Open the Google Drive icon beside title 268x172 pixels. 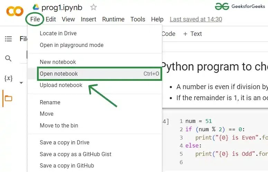36,7
